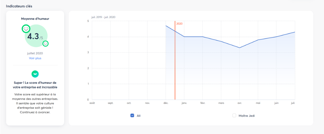Enable the Maître Jedi checkbox

(x=234, y=116)
